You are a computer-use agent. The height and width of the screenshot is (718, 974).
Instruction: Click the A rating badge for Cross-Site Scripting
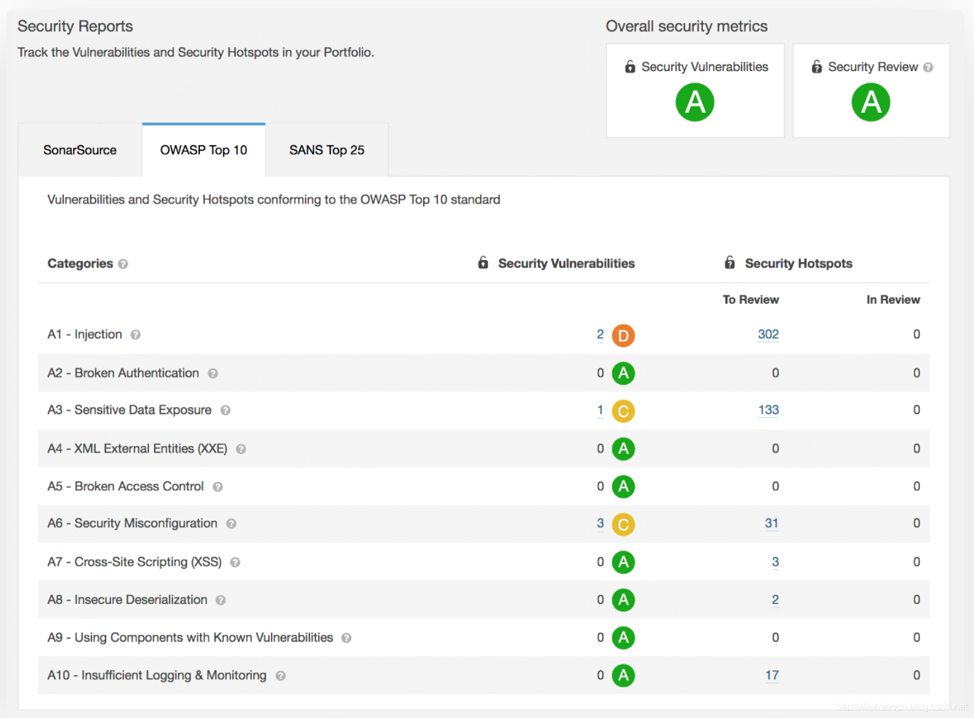[623, 562]
